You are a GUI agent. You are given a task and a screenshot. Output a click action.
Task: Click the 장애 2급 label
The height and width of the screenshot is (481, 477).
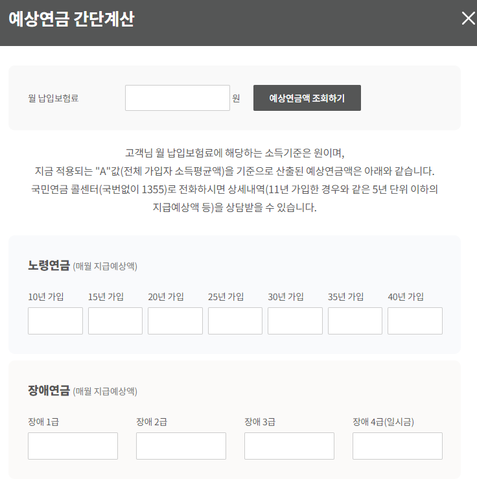click(x=152, y=422)
